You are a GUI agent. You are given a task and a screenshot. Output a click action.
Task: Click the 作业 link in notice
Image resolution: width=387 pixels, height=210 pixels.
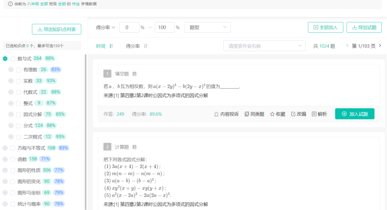tap(76, 4)
